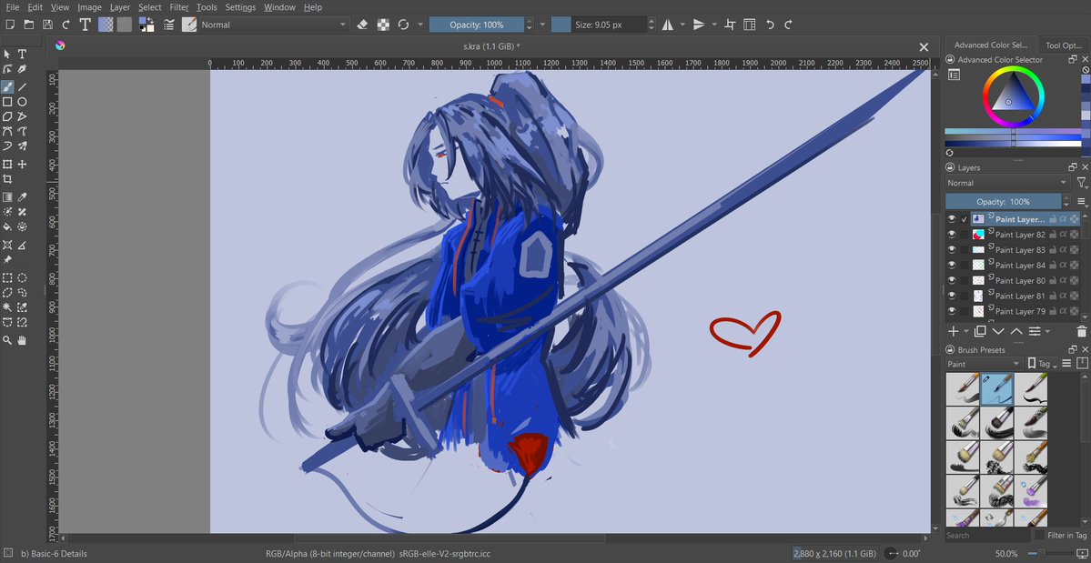The width and height of the screenshot is (1091, 563).
Task: Open the Layer menu
Action: (x=120, y=7)
